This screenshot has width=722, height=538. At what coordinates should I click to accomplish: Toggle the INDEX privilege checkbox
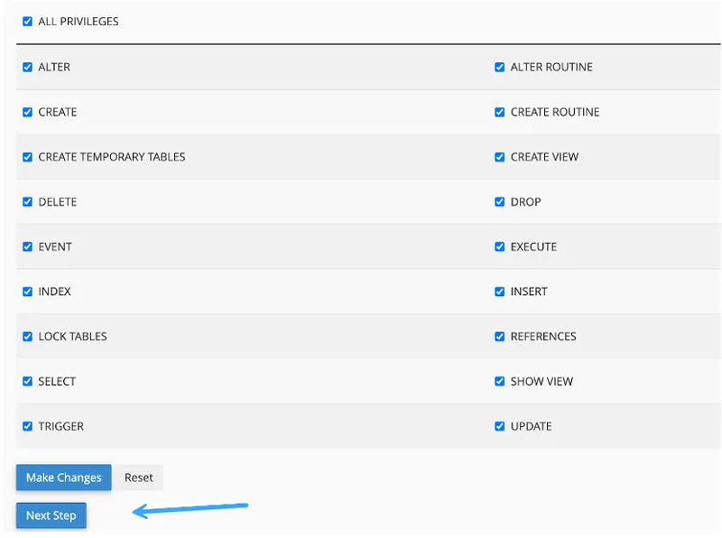pos(27,292)
